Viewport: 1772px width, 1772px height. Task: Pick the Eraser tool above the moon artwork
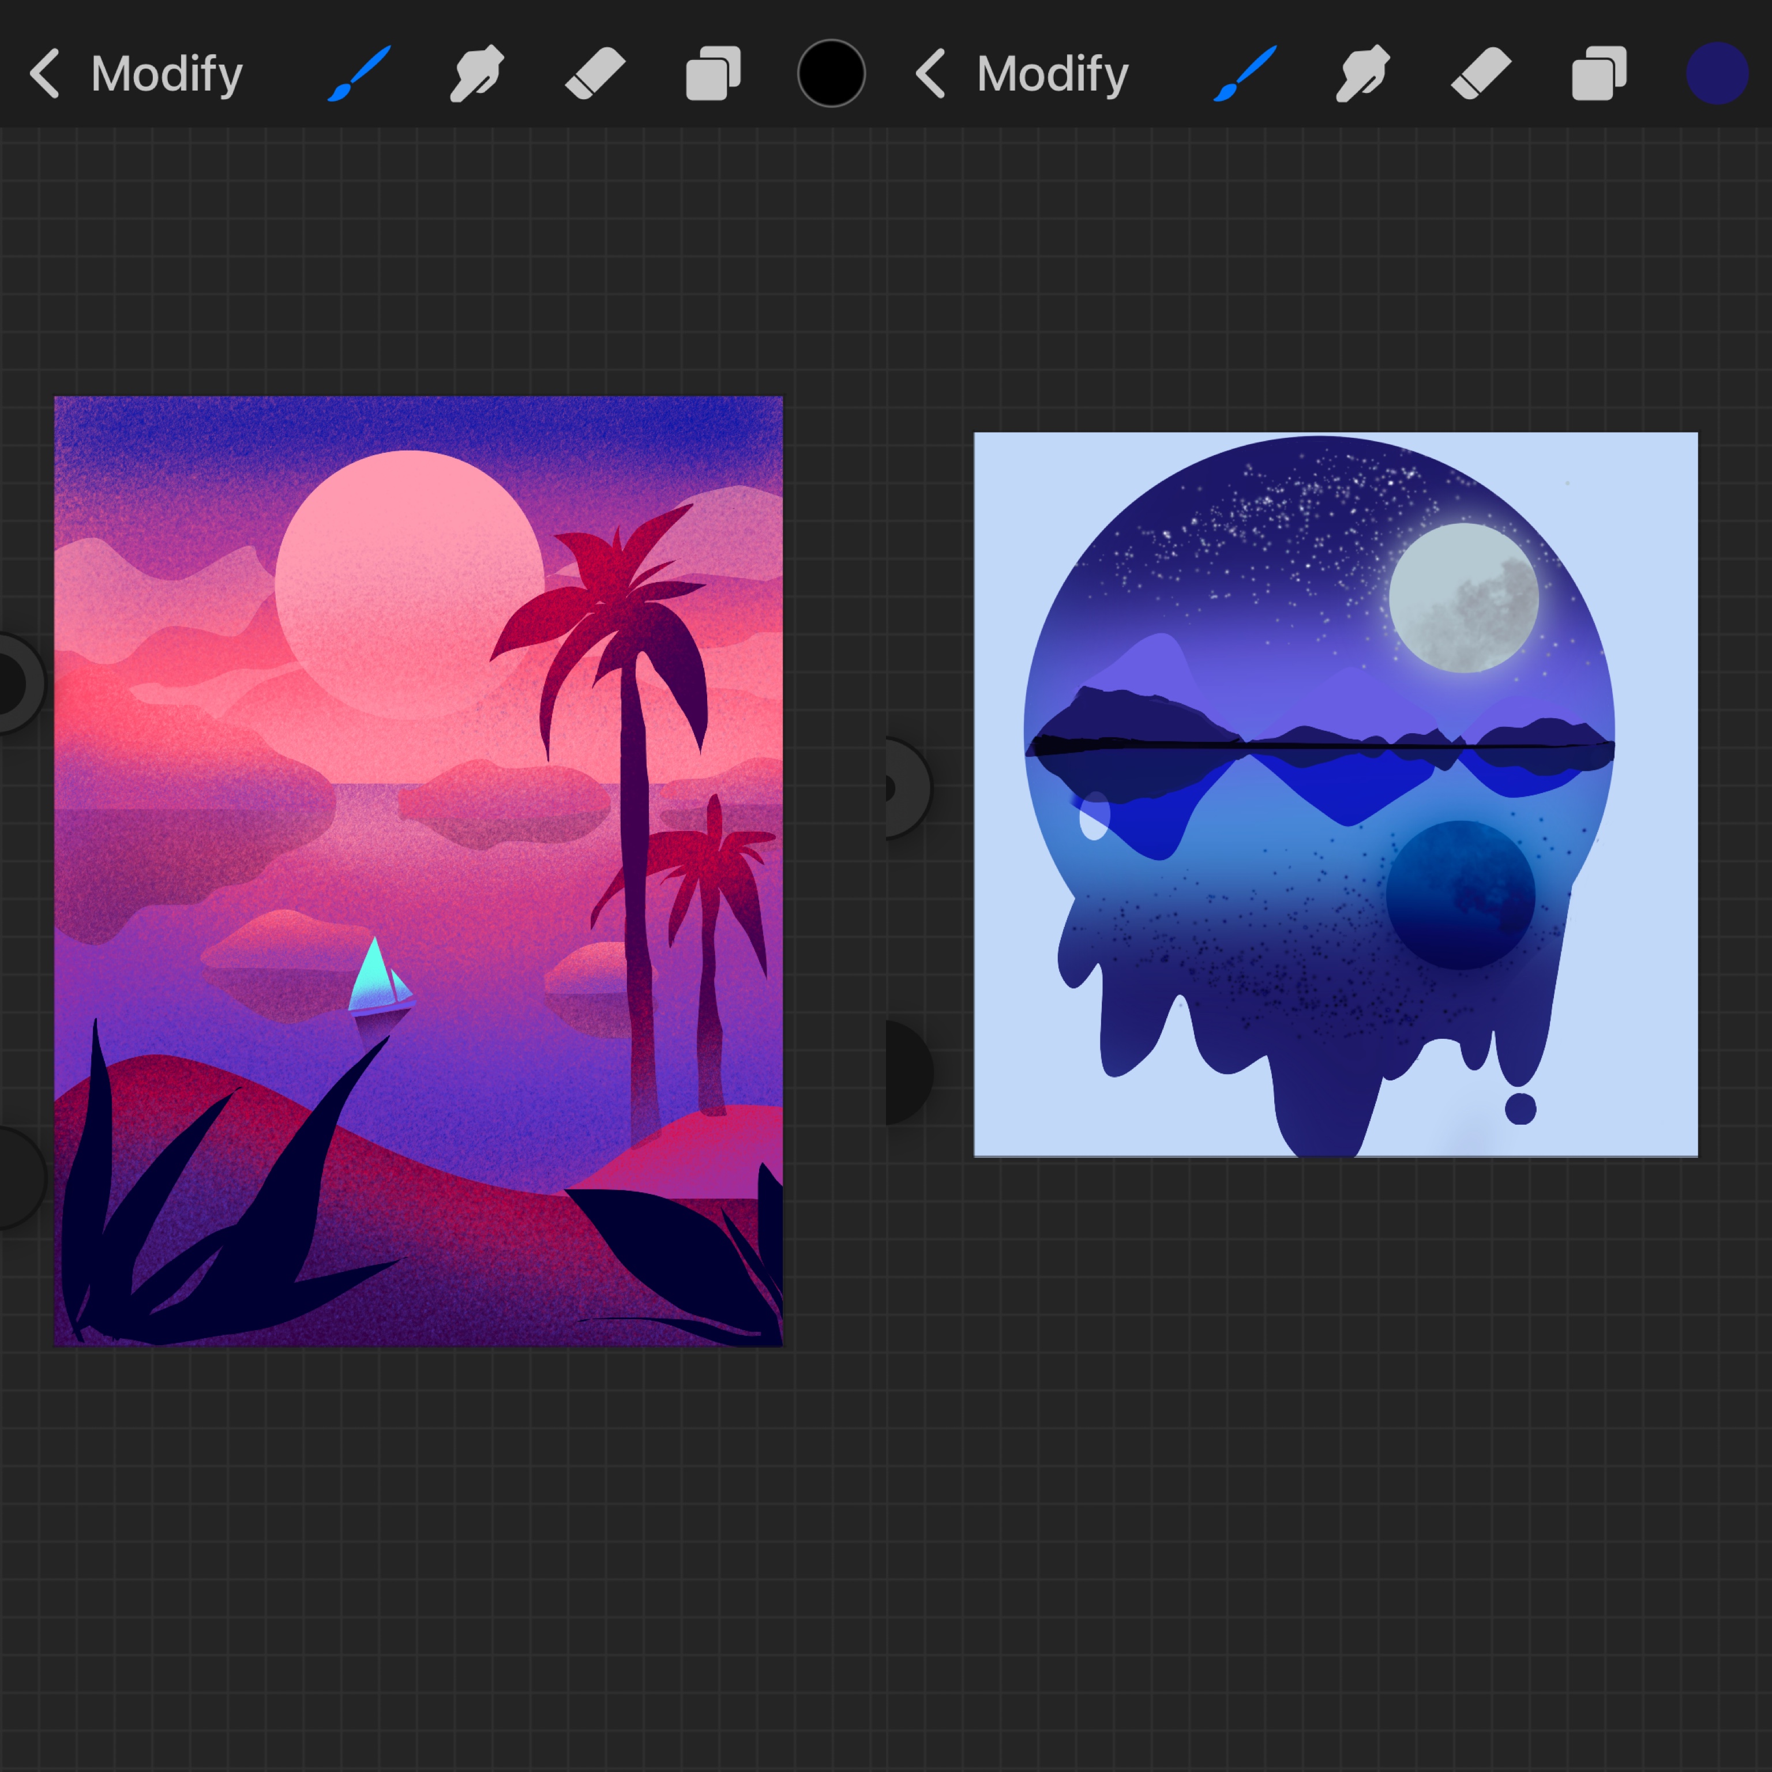click(x=1480, y=73)
